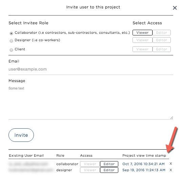Image resolution: width=182 pixels, height=181 pixels.
Task: Choose Viewer access for Designer role
Action: pyautogui.click(x=142, y=40)
